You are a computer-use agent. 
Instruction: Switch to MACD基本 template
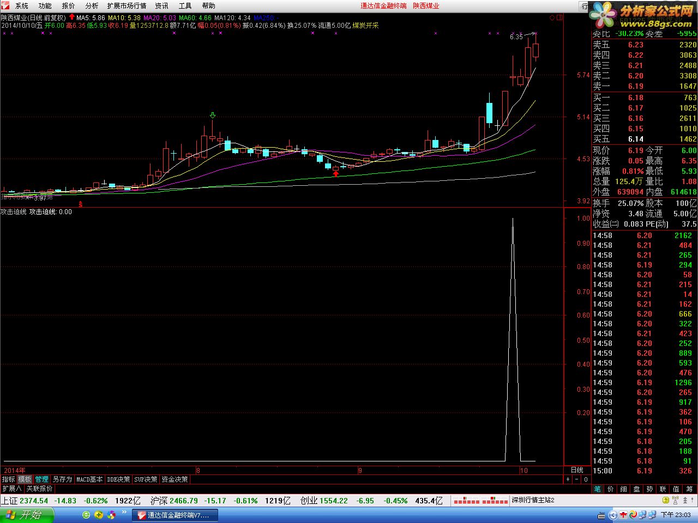[89, 479]
